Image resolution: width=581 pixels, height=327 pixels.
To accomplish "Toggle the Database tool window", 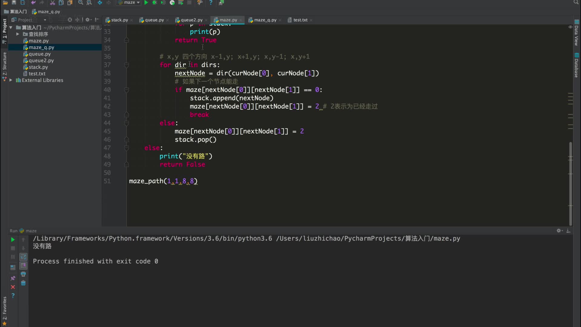I will [x=576, y=65].
